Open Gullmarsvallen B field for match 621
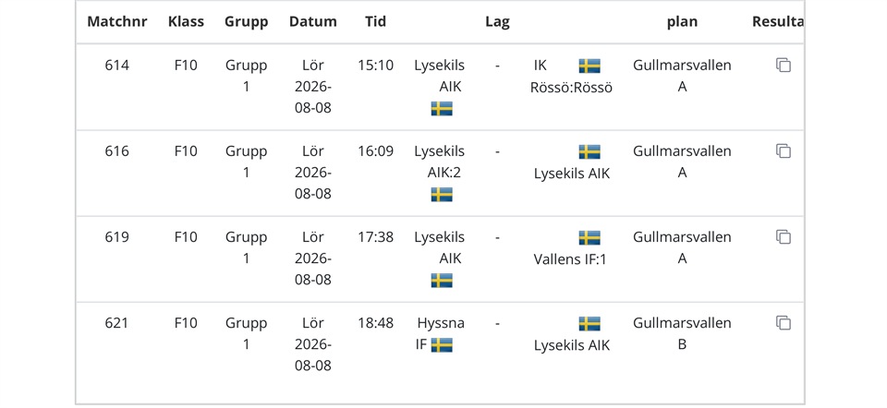 tap(682, 333)
